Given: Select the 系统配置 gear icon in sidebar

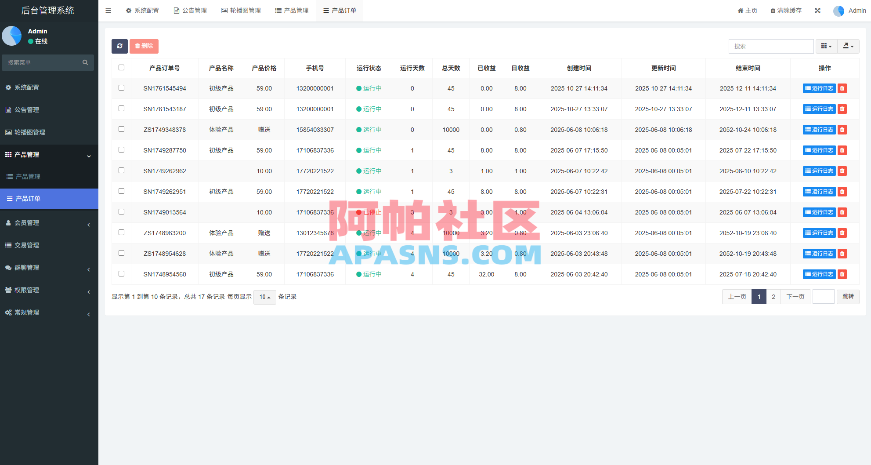Looking at the screenshot, I should [8, 87].
